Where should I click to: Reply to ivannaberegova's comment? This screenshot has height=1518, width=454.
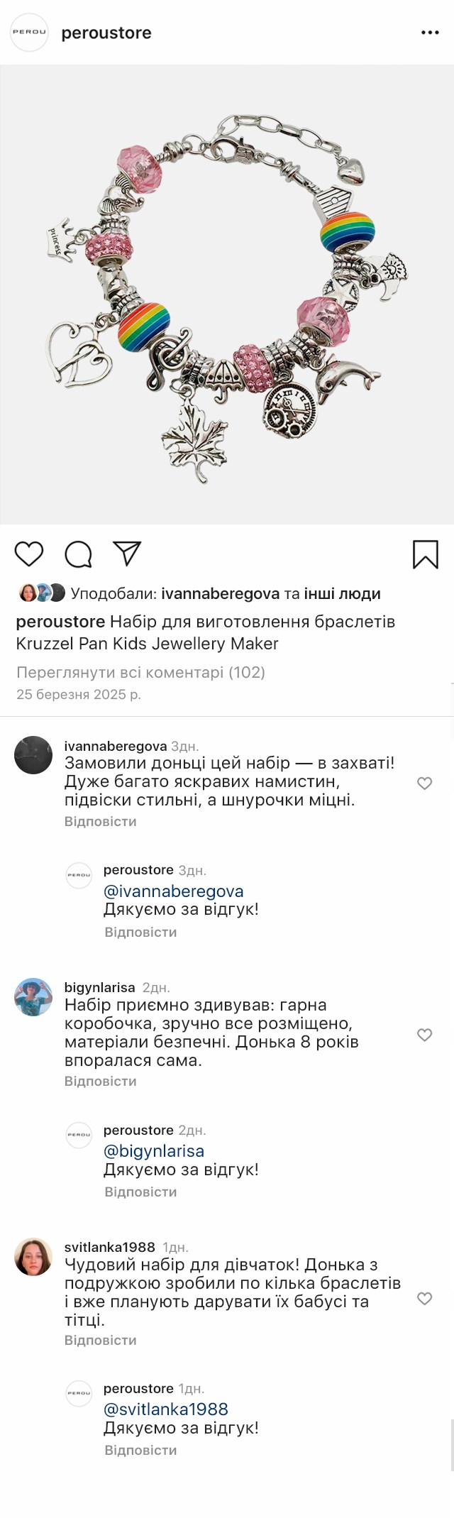click(x=100, y=821)
